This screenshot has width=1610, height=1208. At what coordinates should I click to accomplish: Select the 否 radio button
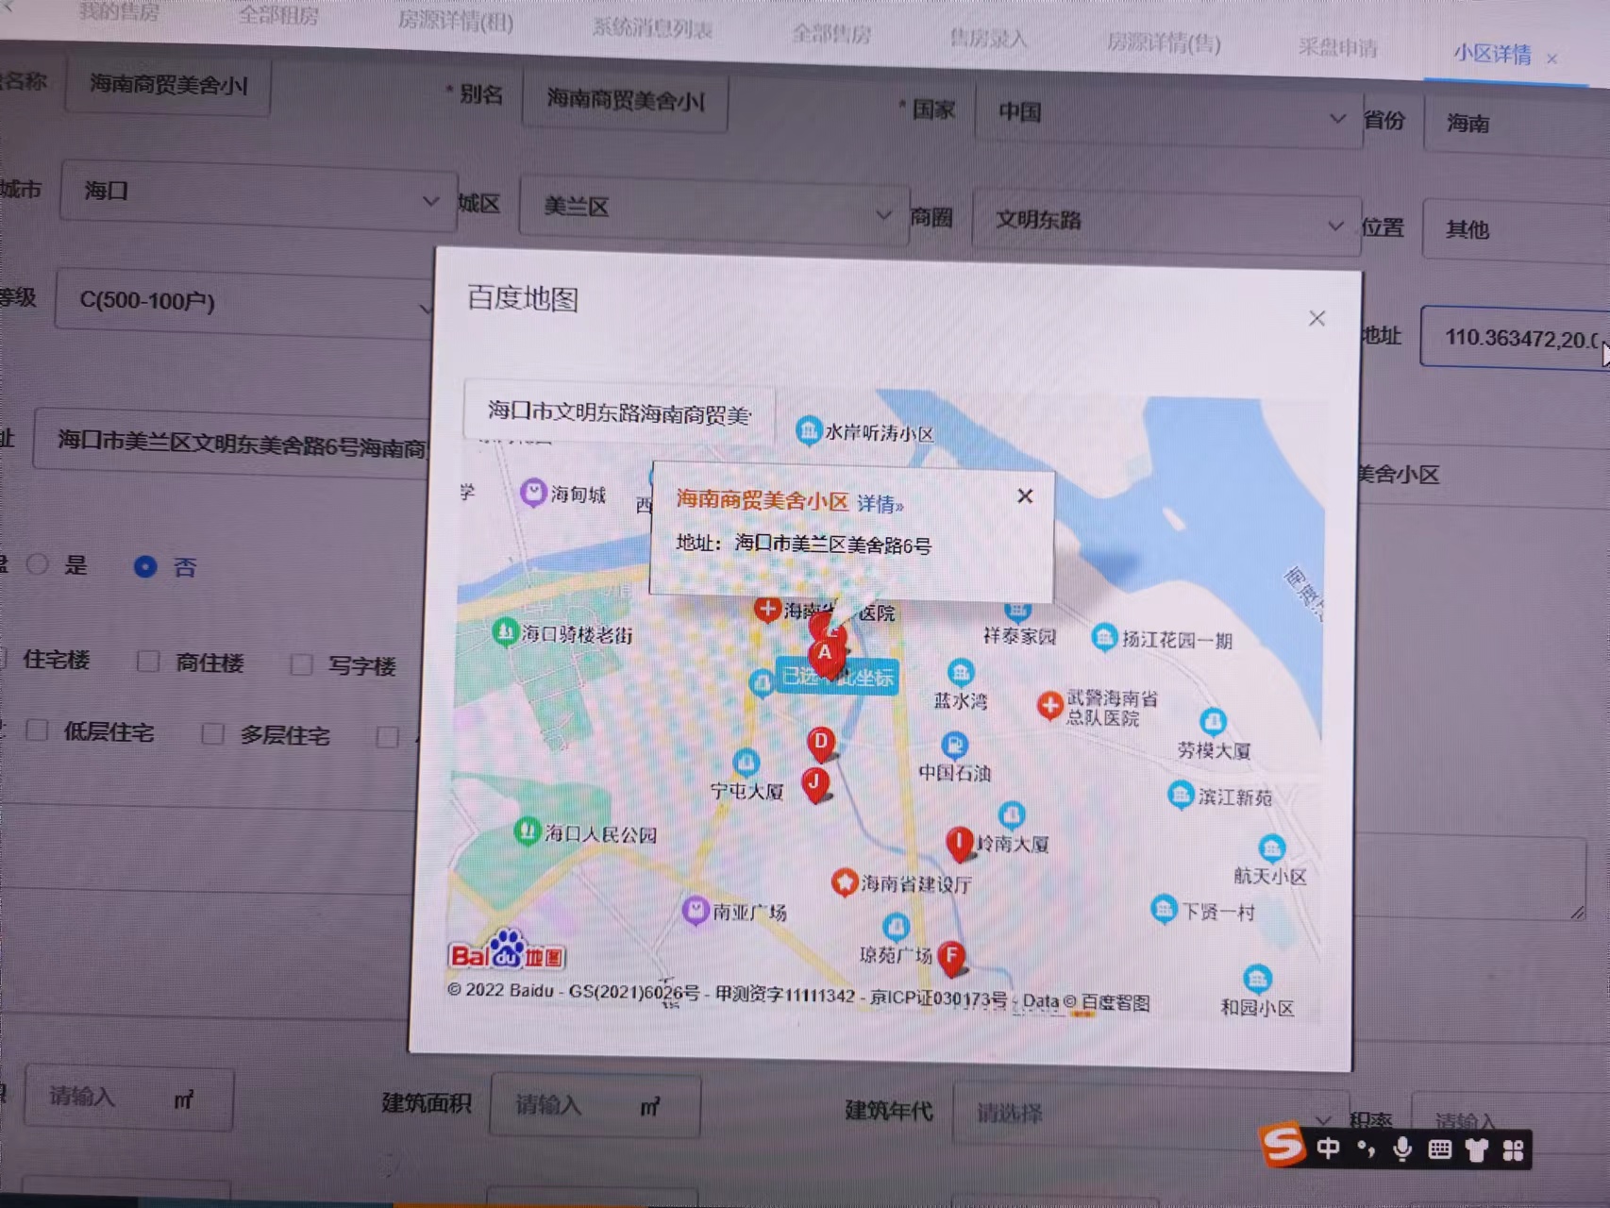(145, 566)
